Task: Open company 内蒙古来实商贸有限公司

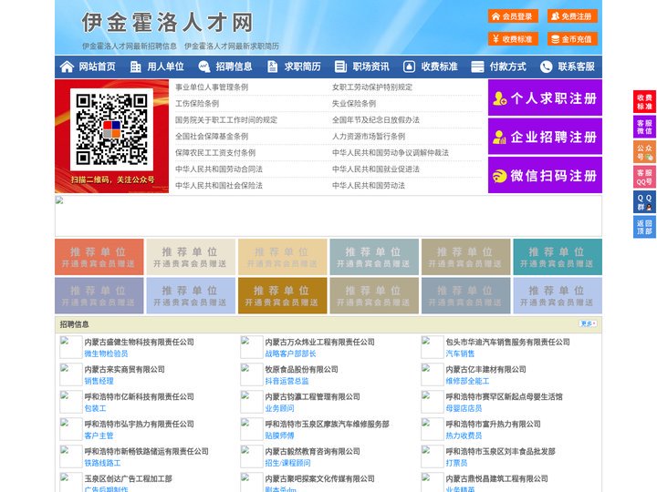Action: 124,369
